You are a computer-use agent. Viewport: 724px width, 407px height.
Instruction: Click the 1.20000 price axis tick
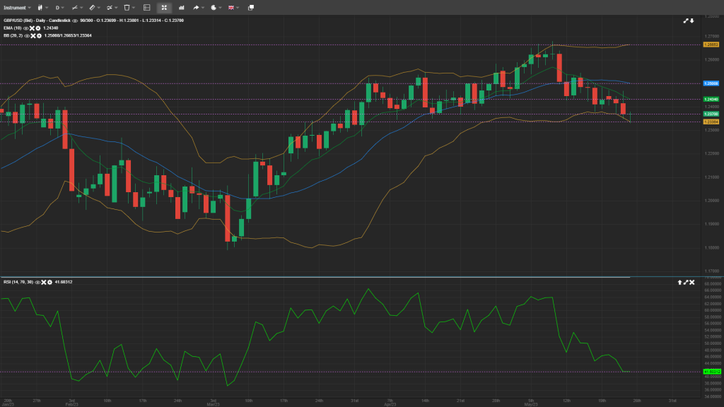711,201
